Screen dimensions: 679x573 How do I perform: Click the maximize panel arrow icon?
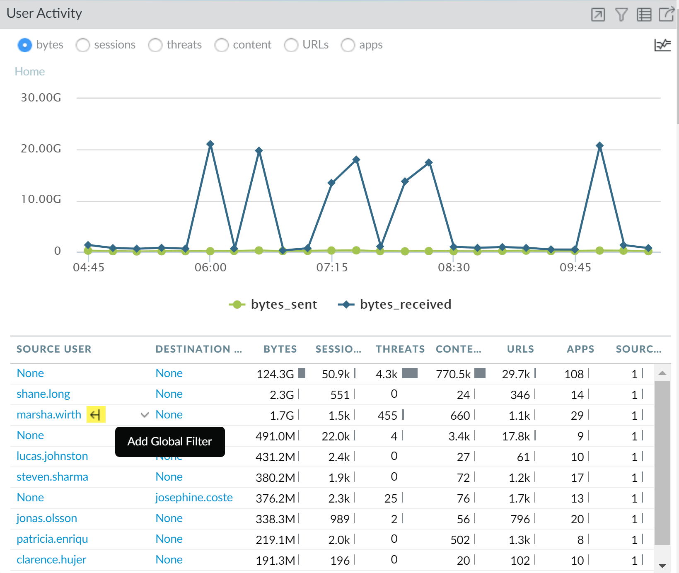pyautogui.click(x=597, y=15)
